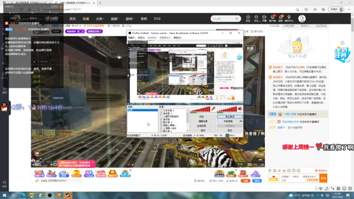The width and height of the screenshot is (354, 199).
Task: Open Microsoft Edge from the taskbar
Action: [23, 195]
